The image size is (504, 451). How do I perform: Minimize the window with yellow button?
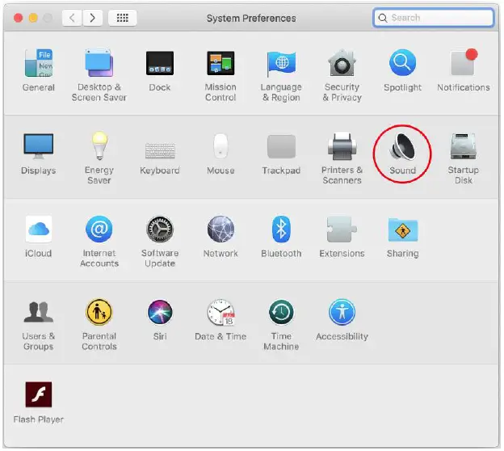(33, 18)
